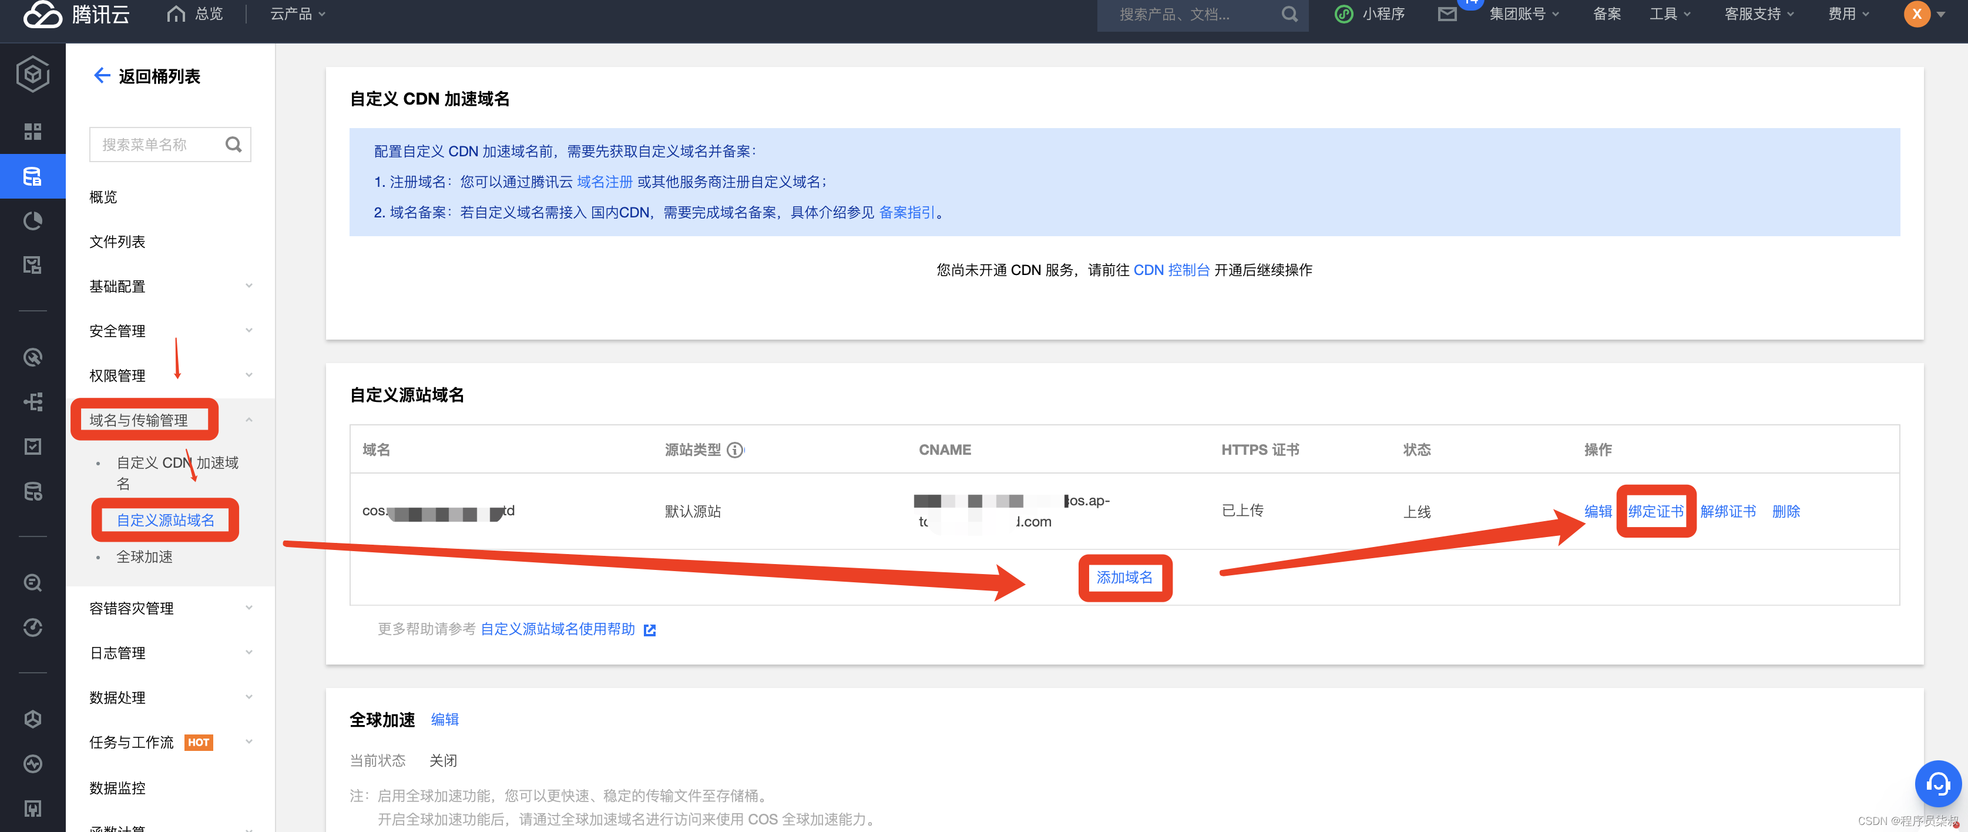Image resolution: width=1968 pixels, height=832 pixels.
Task: Open the mail messages envelope icon
Action: (1447, 15)
